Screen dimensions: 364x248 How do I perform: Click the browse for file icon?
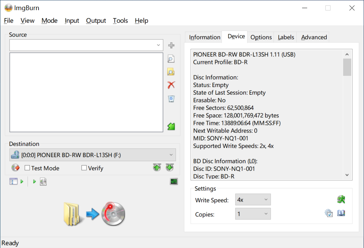click(x=171, y=59)
